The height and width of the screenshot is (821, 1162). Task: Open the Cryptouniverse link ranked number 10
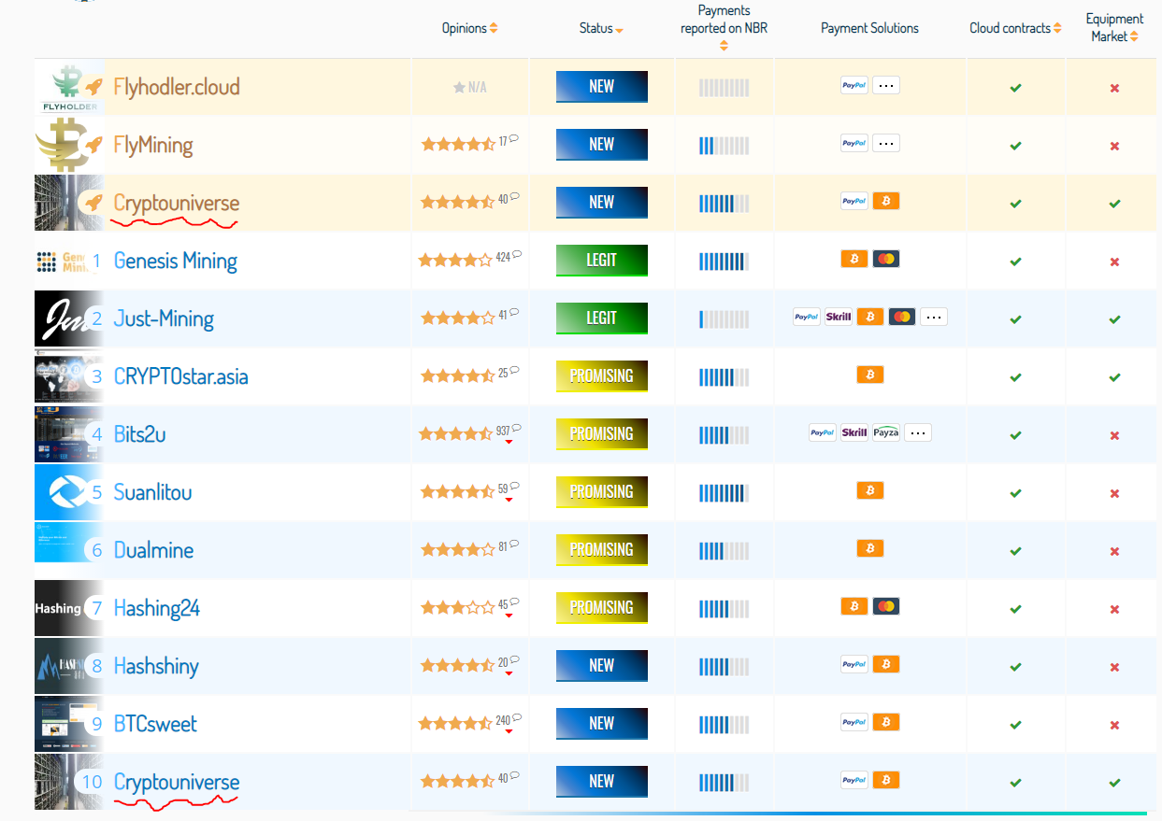[177, 782]
